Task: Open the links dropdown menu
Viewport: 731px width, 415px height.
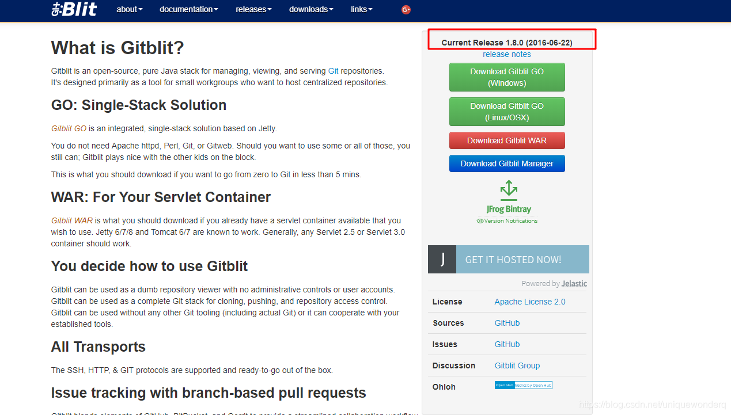Action: [x=361, y=9]
